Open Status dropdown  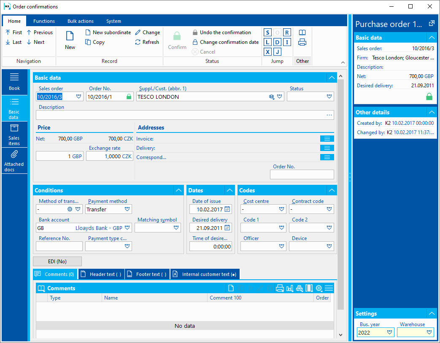pos(329,97)
